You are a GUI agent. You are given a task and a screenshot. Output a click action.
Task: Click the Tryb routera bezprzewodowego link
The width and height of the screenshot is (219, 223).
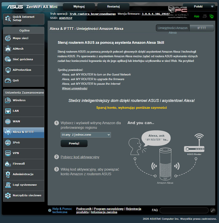93,14
